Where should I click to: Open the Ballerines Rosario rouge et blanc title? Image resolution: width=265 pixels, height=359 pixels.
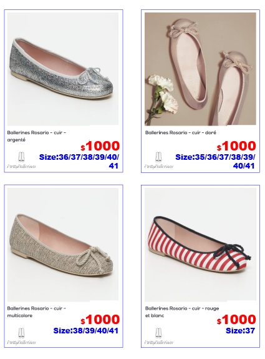(x=182, y=312)
